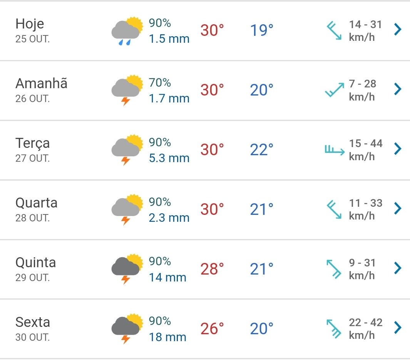Expand the Sexta forecast chevron
Screen dimensions: 410x360
pyautogui.click(x=398, y=328)
